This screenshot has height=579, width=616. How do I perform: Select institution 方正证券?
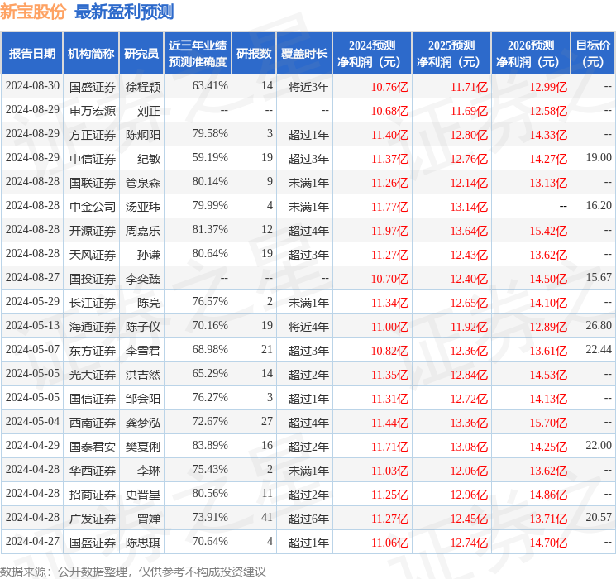[93, 135]
